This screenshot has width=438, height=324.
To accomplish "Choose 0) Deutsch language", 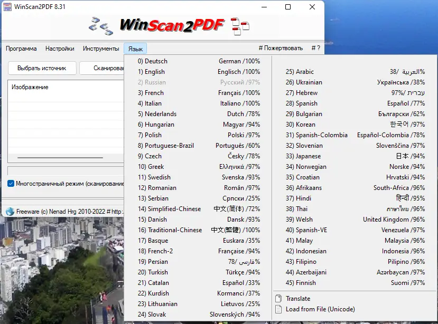I will [199, 61].
